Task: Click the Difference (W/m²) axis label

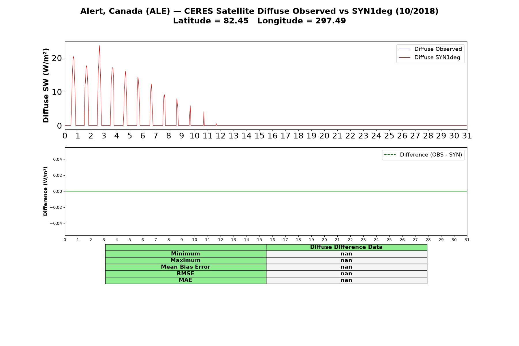Action: point(45,191)
